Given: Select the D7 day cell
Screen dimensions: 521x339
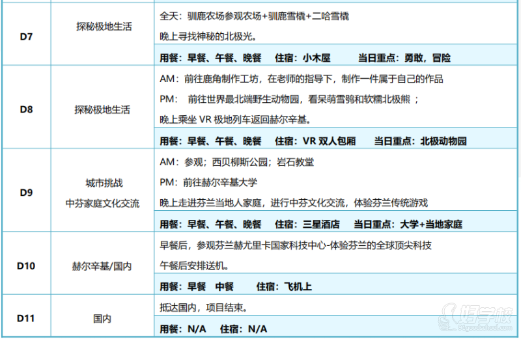Looking at the screenshot, I should (x=26, y=36).
